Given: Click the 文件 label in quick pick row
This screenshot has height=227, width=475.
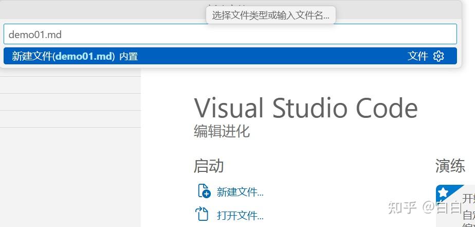Looking at the screenshot, I should coord(418,56).
